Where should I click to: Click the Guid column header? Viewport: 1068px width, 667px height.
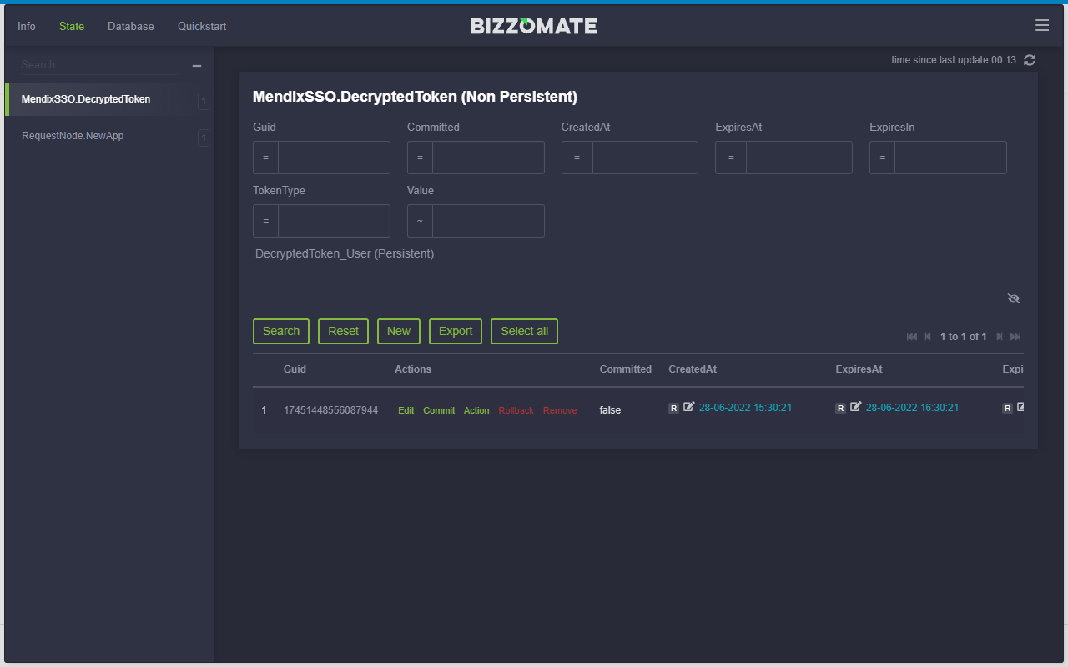(295, 369)
